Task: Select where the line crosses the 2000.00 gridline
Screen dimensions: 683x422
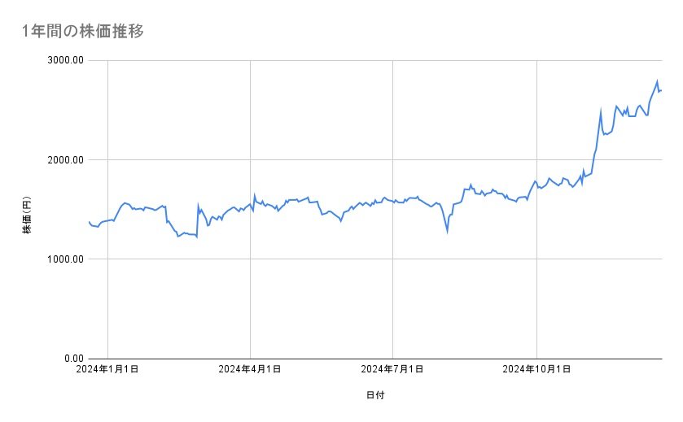Action: [x=593, y=159]
